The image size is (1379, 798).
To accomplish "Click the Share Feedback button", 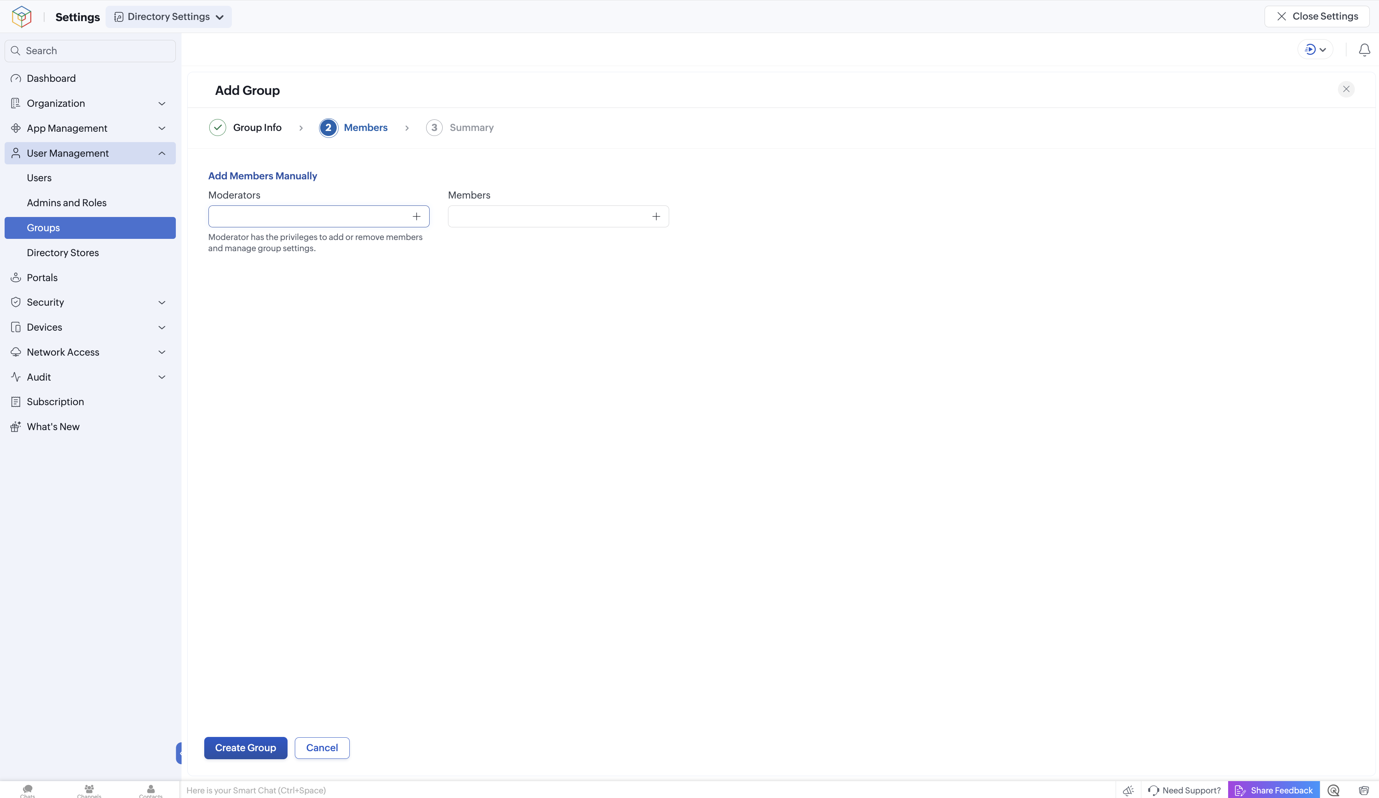I will 1274,790.
